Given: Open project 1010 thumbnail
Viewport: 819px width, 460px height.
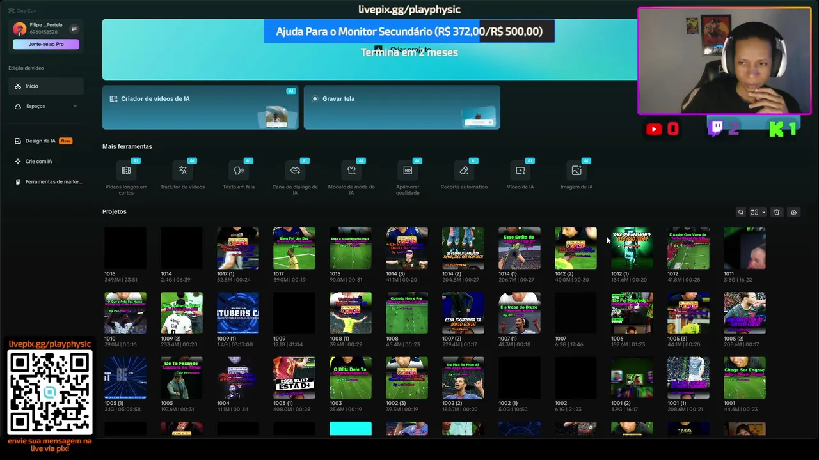Looking at the screenshot, I should [125, 313].
